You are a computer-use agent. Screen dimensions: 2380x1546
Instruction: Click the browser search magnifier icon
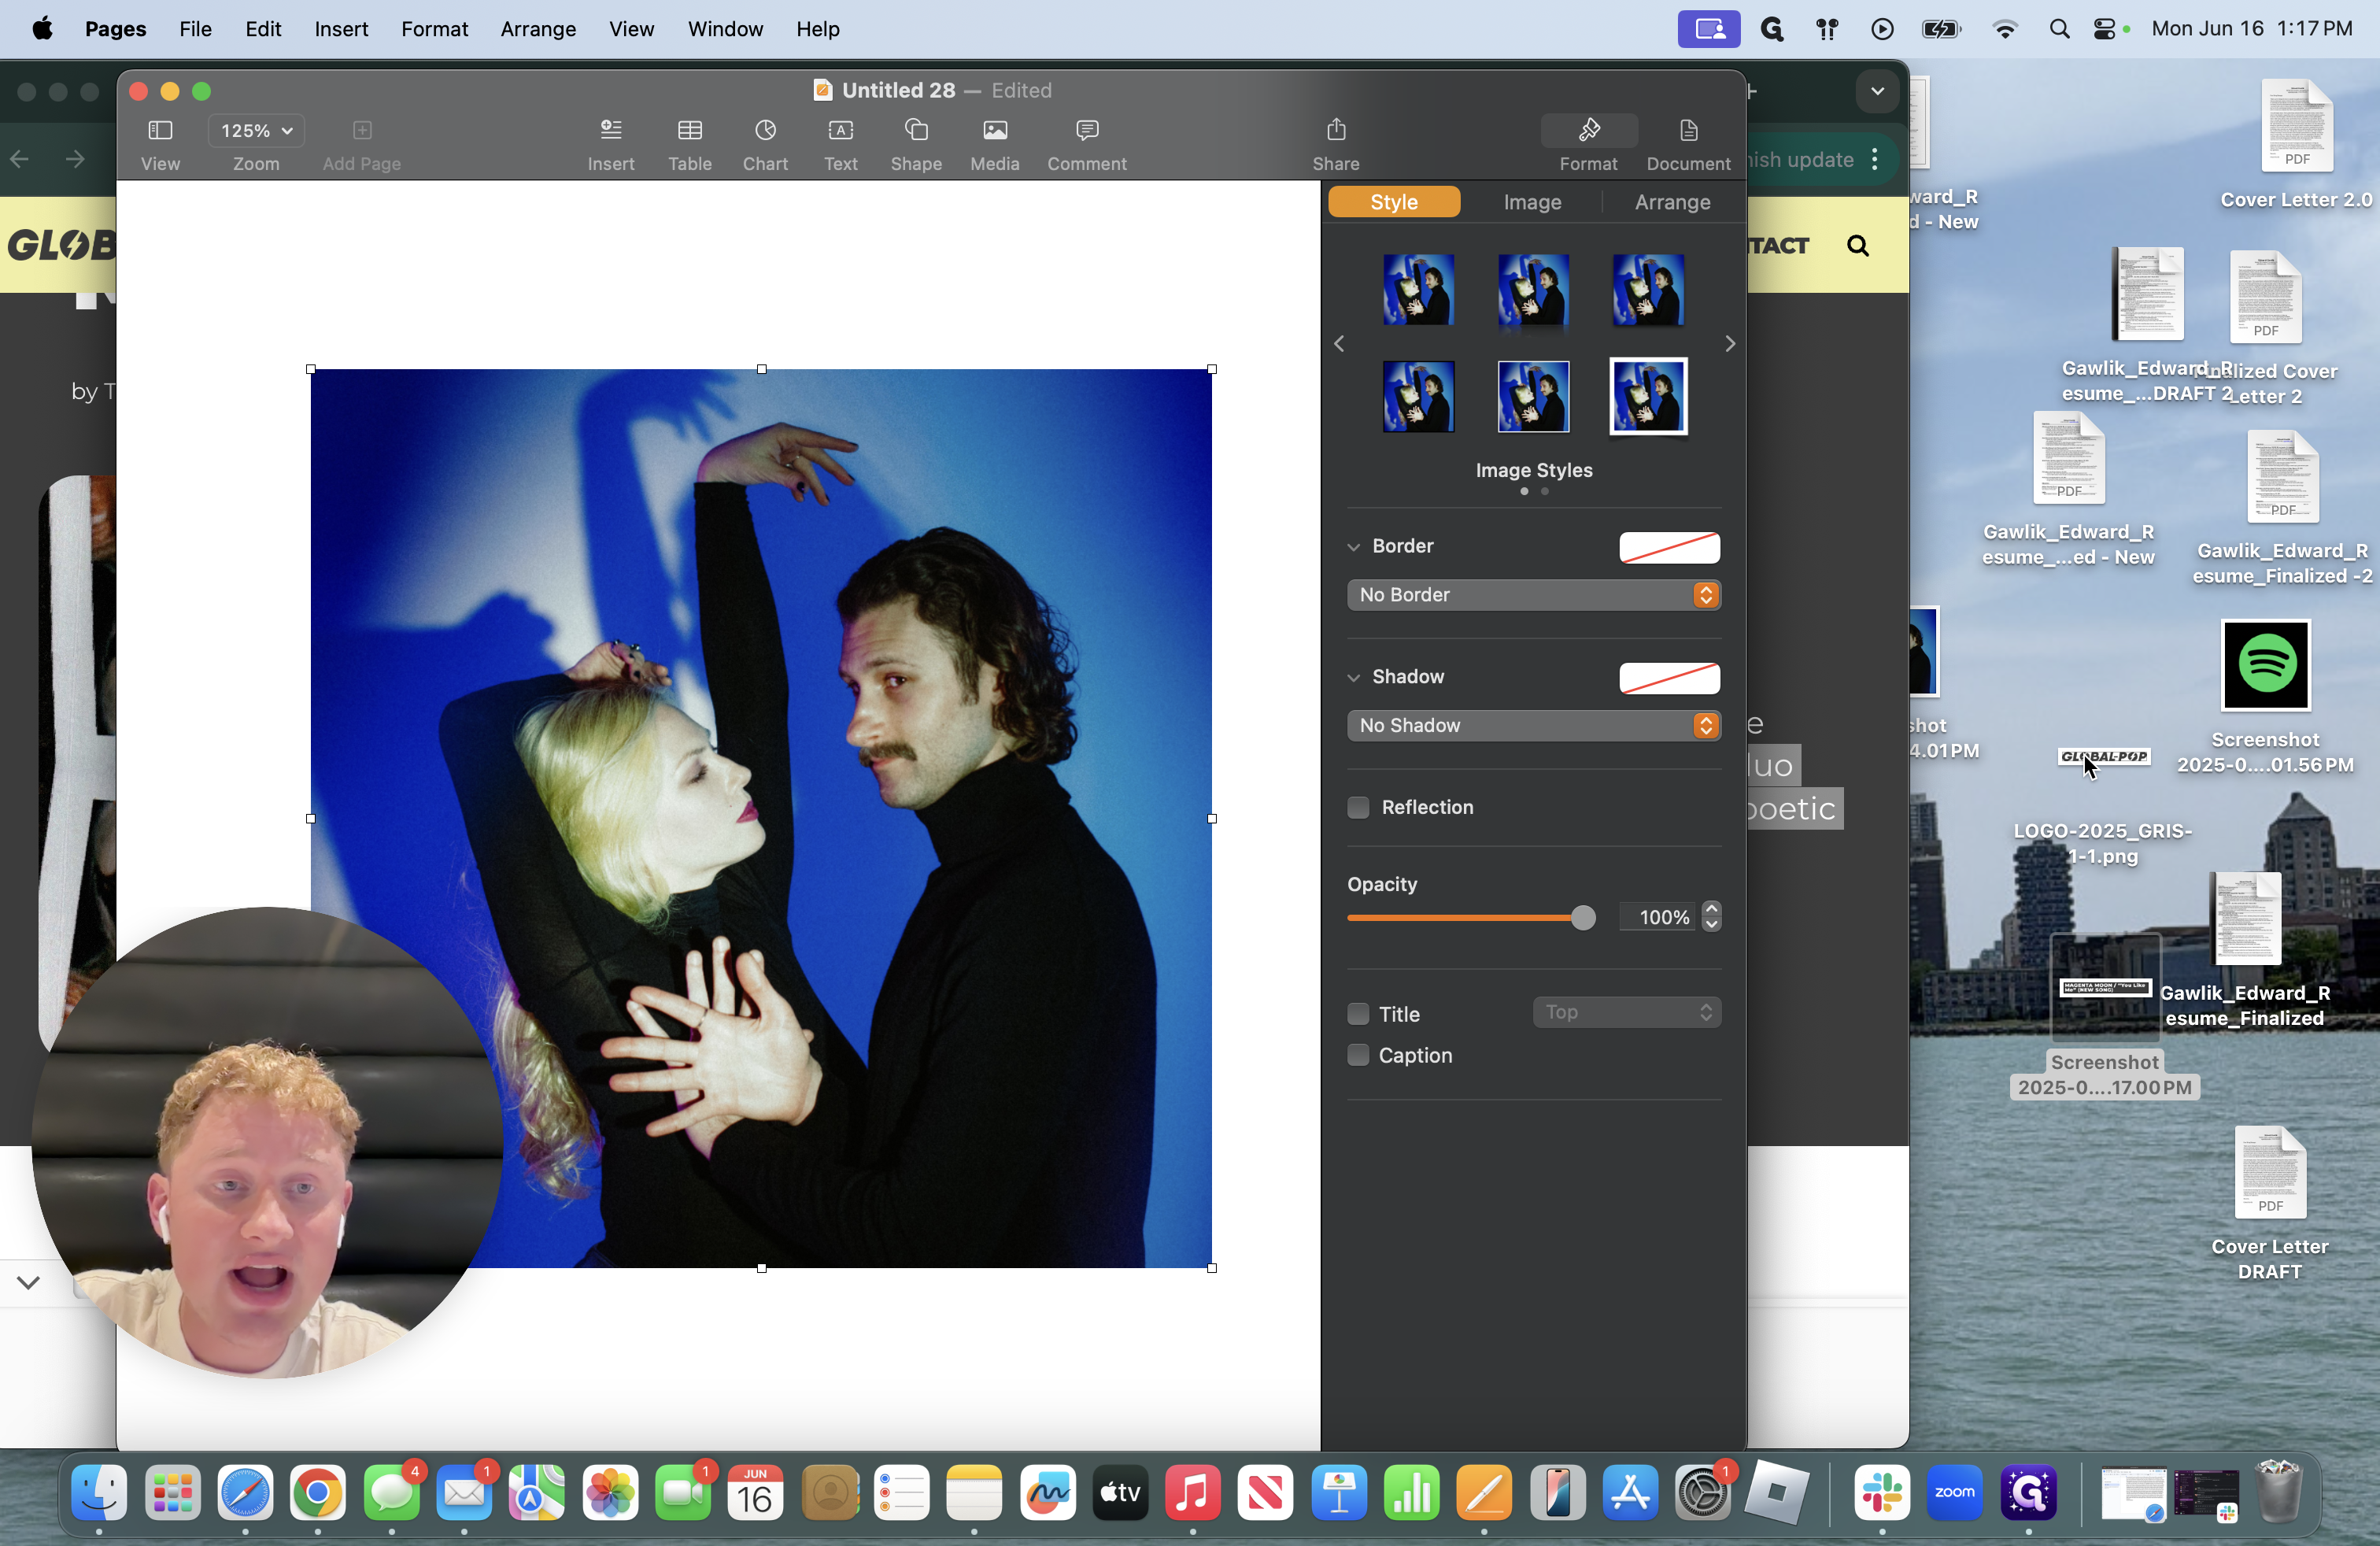[1857, 245]
